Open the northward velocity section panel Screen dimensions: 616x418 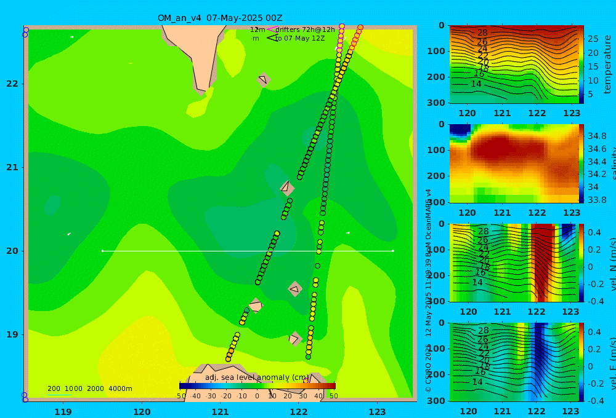click(x=514, y=262)
